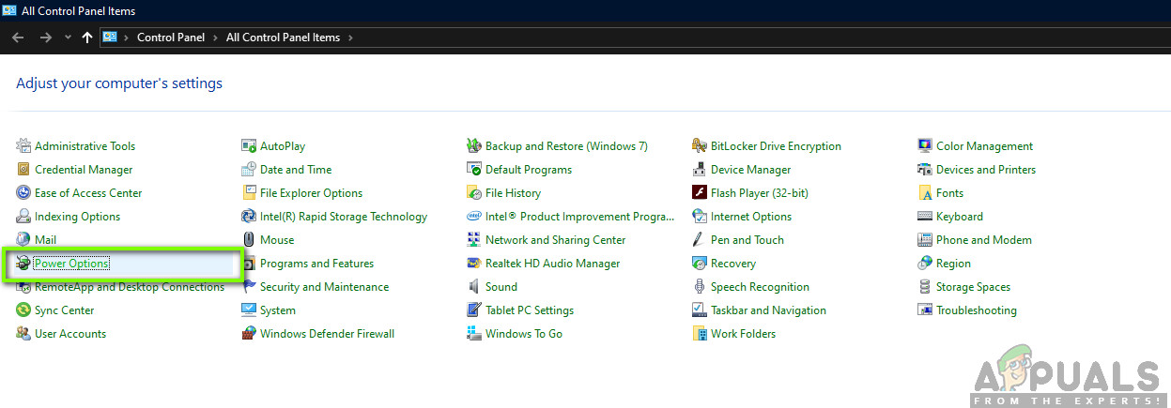The width and height of the screenshot is (1171, 408).
Task: Open the Sync Center green icon
Action: [23, 310]
